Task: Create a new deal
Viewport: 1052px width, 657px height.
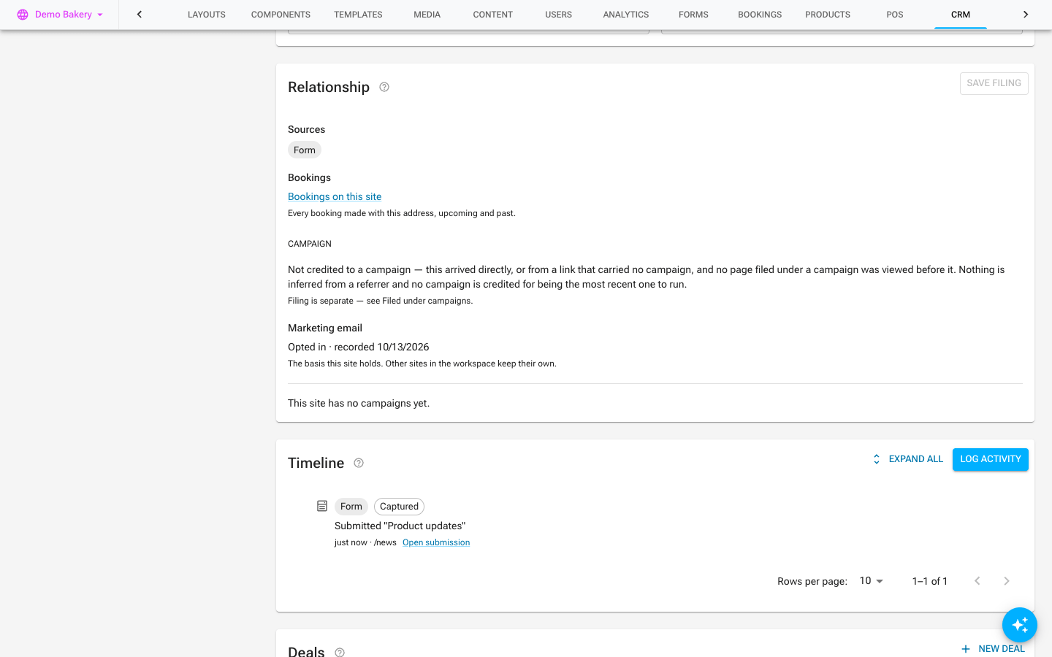Action: tap(993, 649)
